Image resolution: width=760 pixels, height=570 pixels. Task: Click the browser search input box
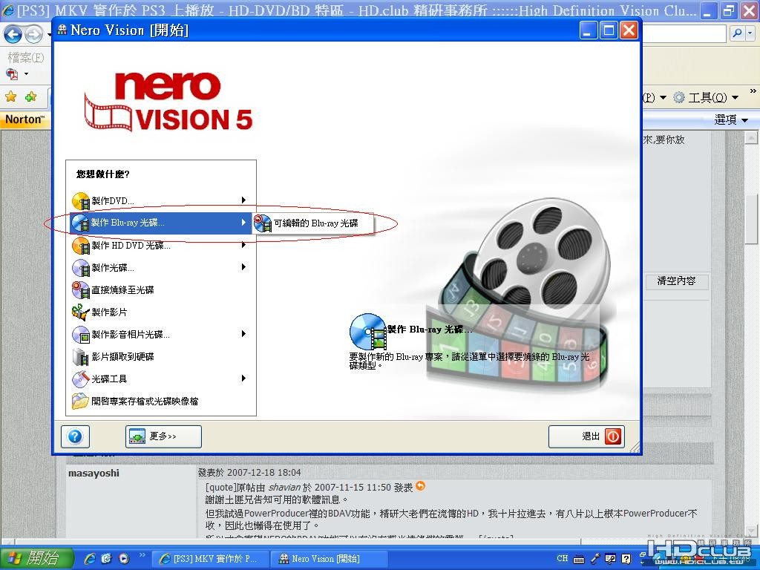(684, 33)
